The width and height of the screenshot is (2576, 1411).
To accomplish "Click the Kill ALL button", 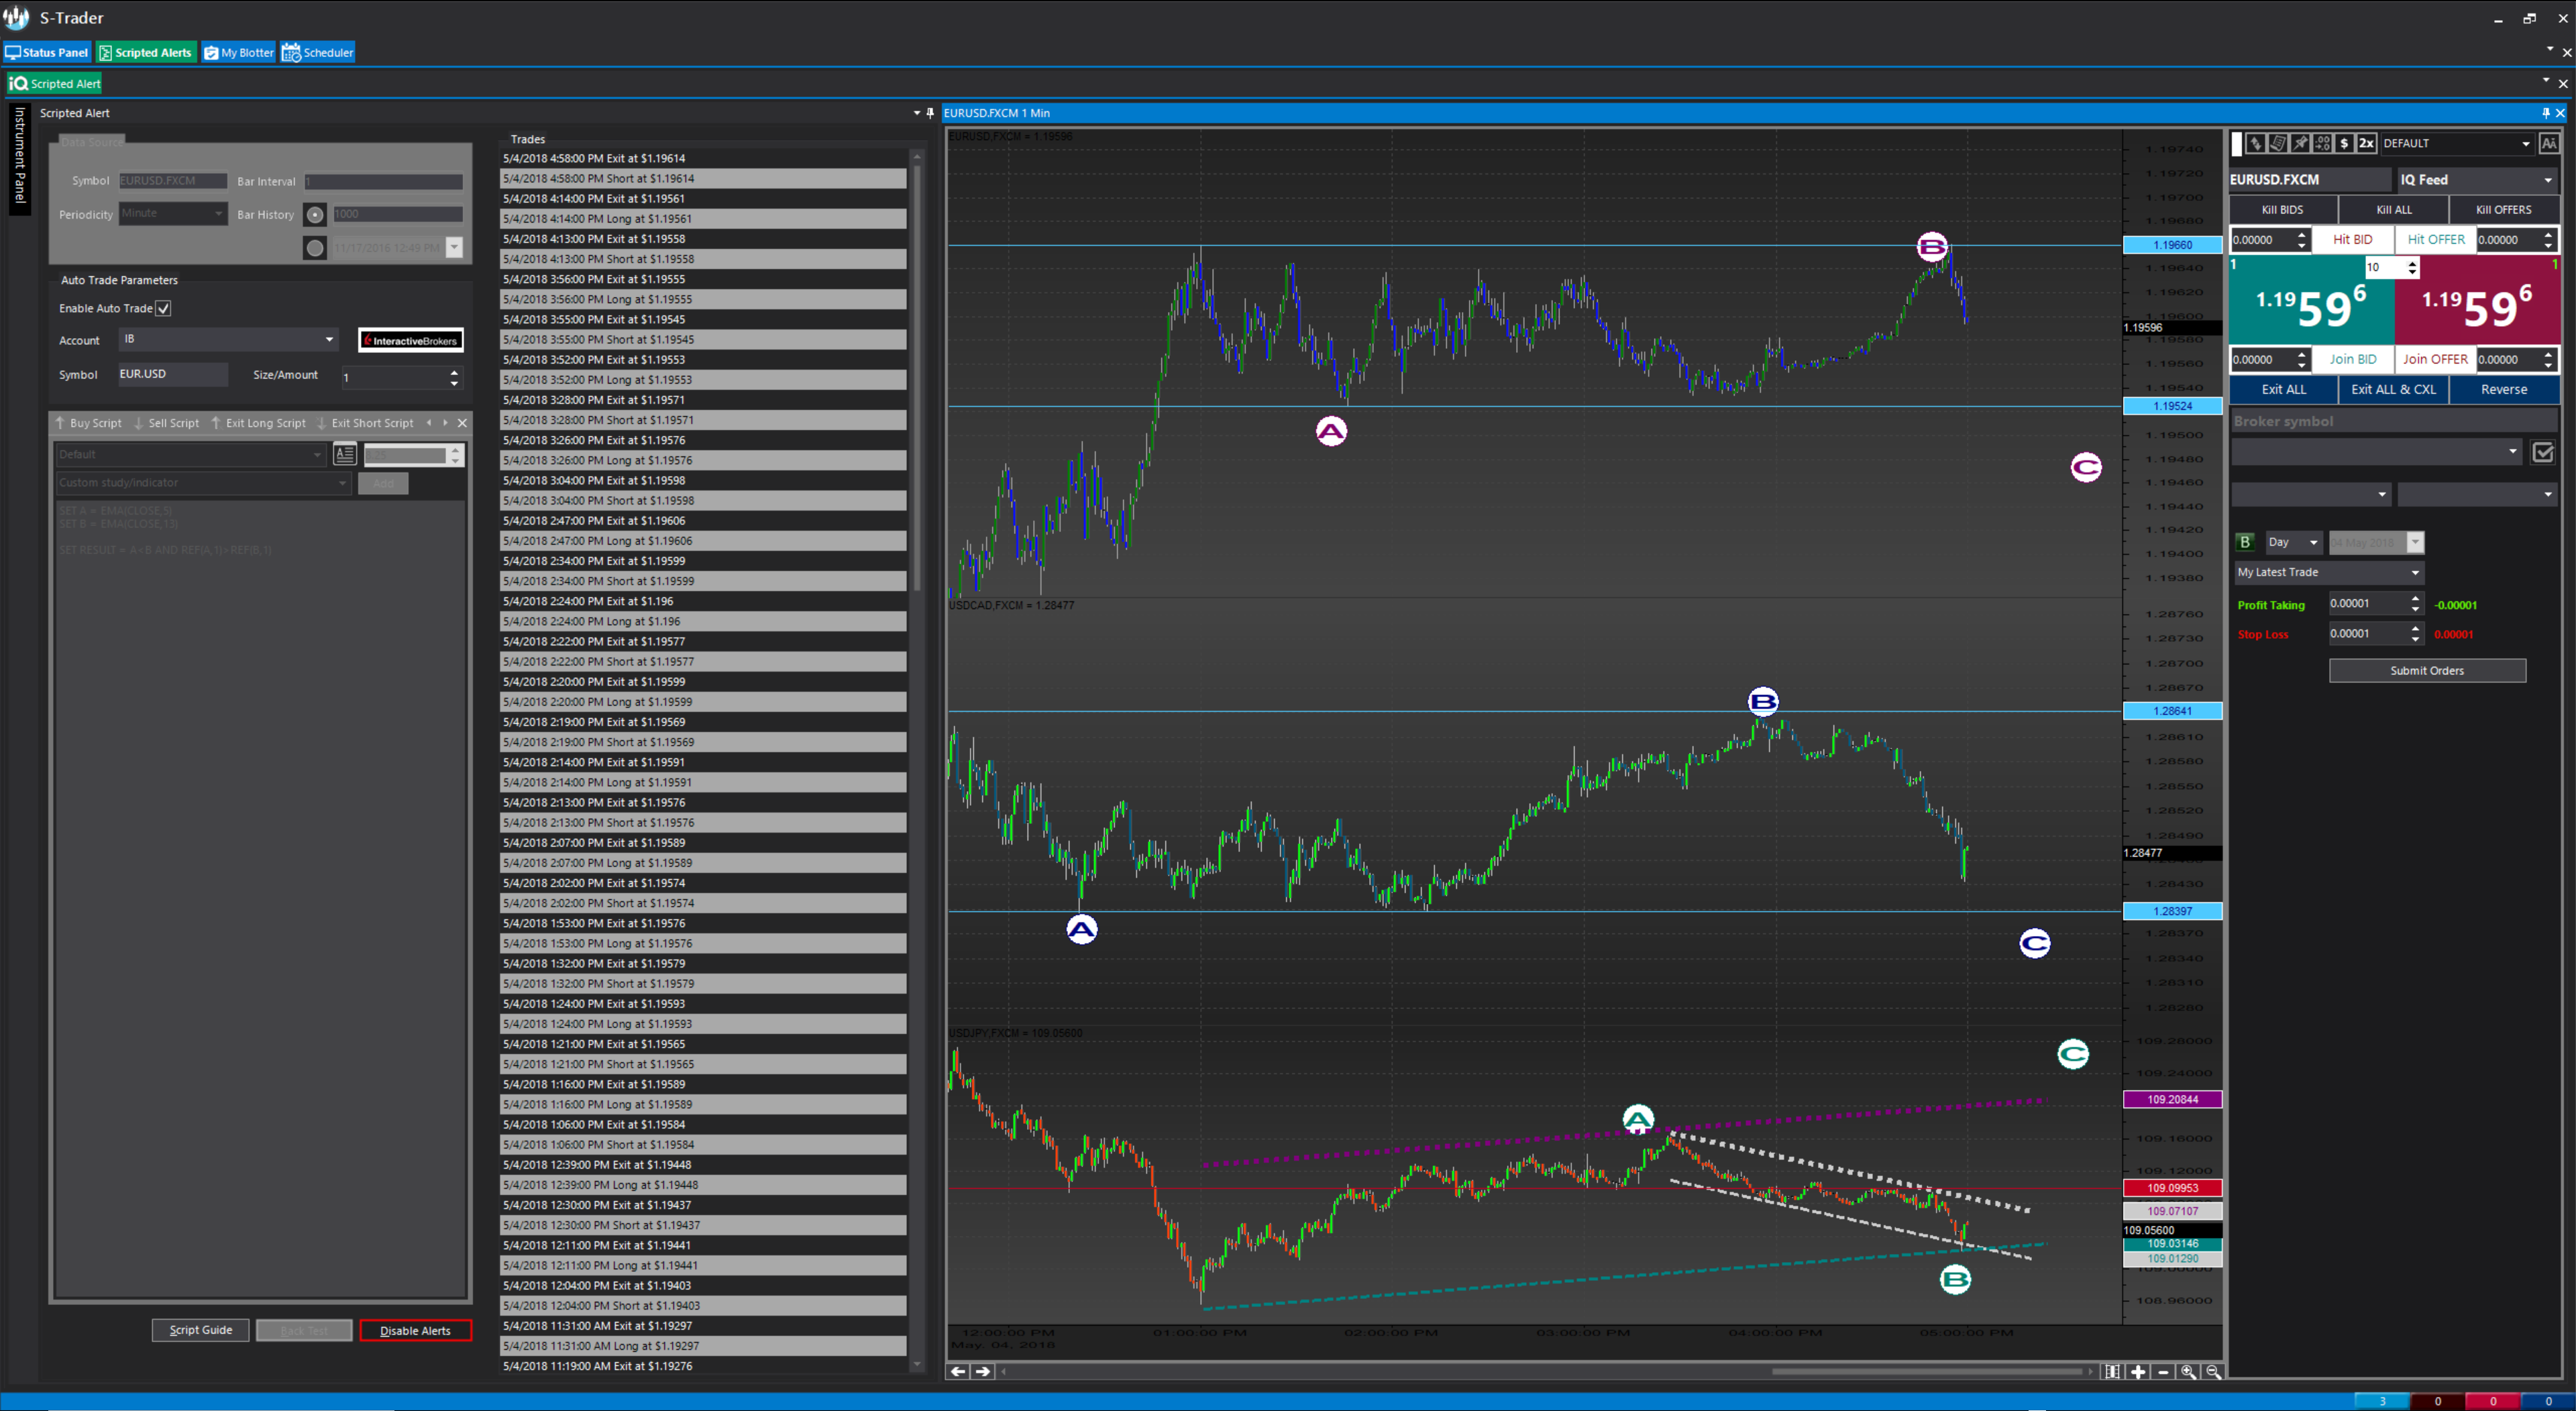I will 2394,209.
